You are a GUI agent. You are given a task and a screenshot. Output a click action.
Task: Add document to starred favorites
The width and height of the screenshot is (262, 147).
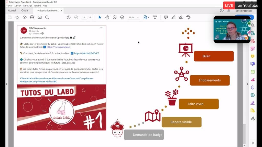click(x=17, y=17)
